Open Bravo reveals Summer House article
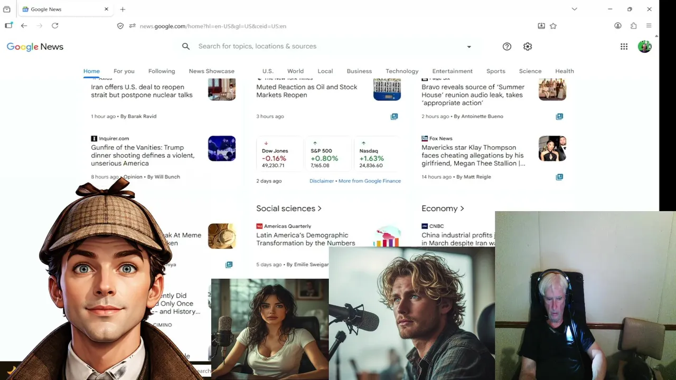The image size is (676, 380). click(473, 95)
